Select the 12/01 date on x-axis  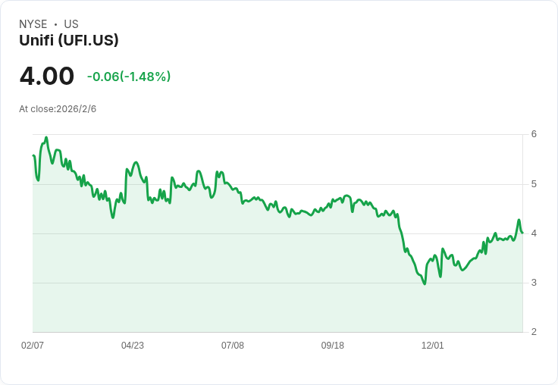[433, 346]
